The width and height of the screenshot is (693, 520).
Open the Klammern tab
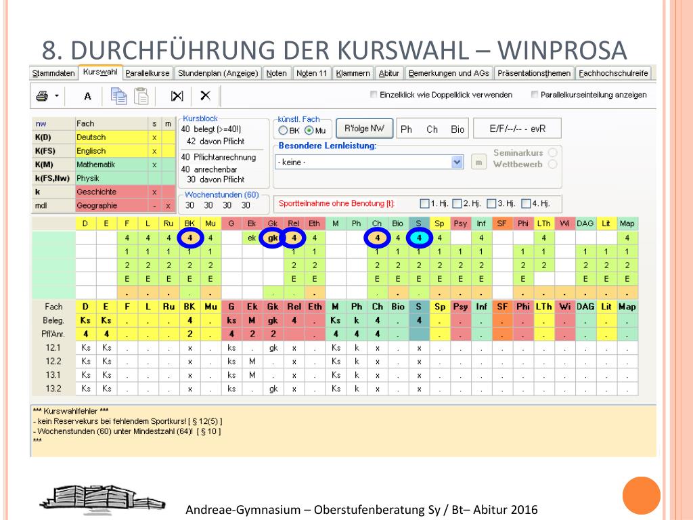[353, 73]
